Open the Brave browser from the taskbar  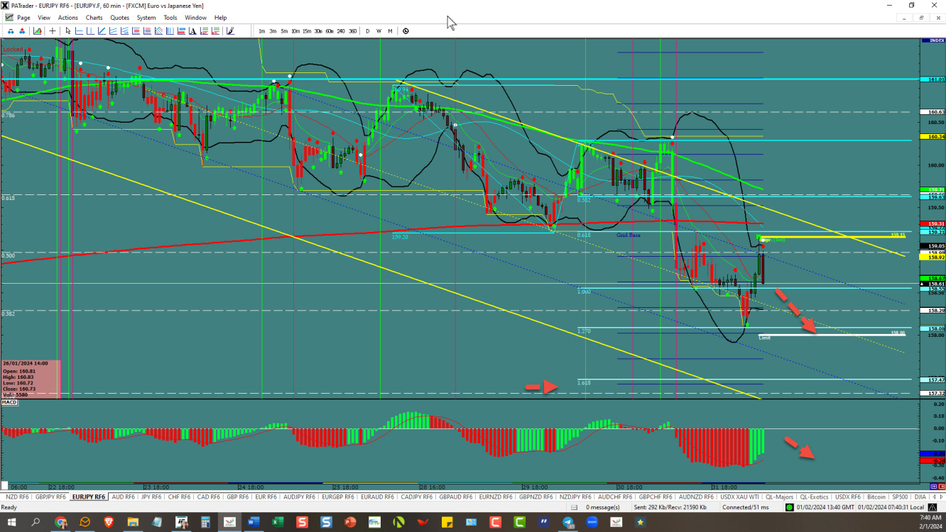[x=109, y=522]
